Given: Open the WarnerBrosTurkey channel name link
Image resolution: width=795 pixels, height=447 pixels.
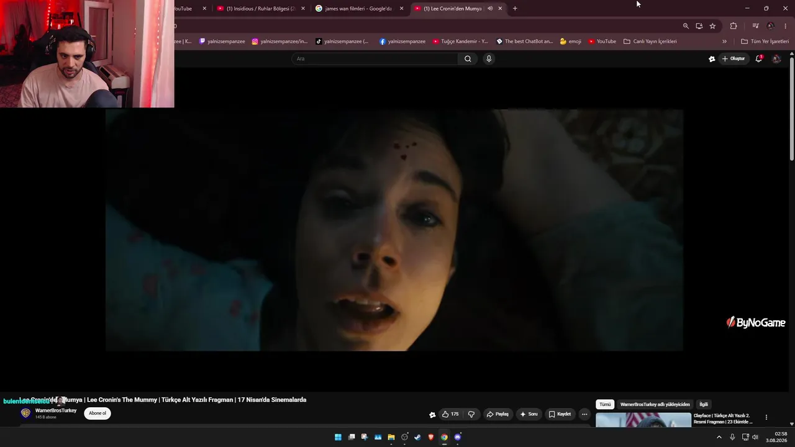Looking at the screenshot, I should pyautogui.click(x=56, y=410).
